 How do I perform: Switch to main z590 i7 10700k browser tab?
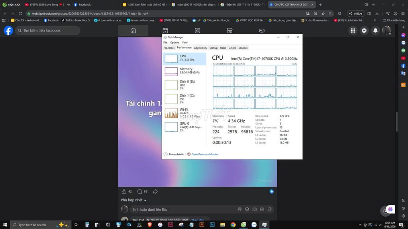coord(194,5)
